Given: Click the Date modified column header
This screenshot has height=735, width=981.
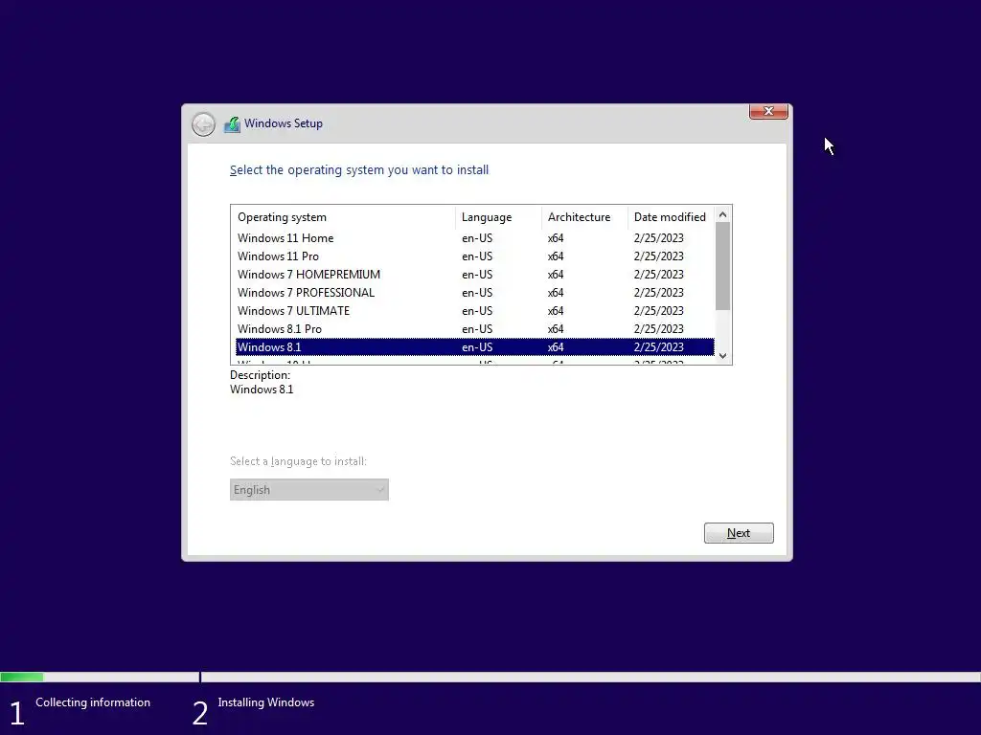Looking at the screenshot, I should click(671, 217).
